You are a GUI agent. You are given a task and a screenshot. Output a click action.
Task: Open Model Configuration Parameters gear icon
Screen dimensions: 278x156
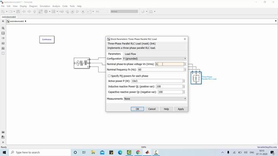[x=46, y=12]
